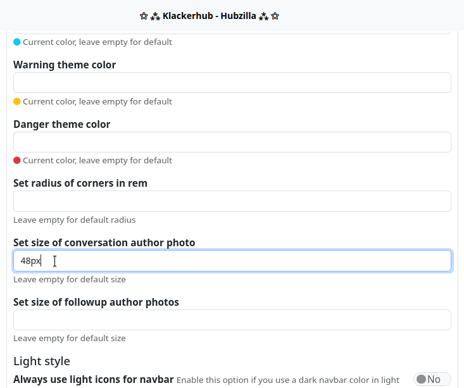Click the Klackerhub - Hubzilla title text
The width and height of the screenshot is (464, 388).
[x=210, y=16]
